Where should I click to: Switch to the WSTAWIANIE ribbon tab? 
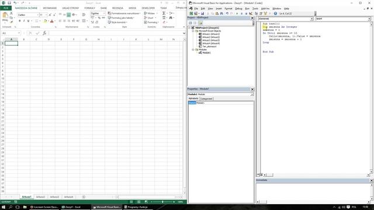(50, 8)
